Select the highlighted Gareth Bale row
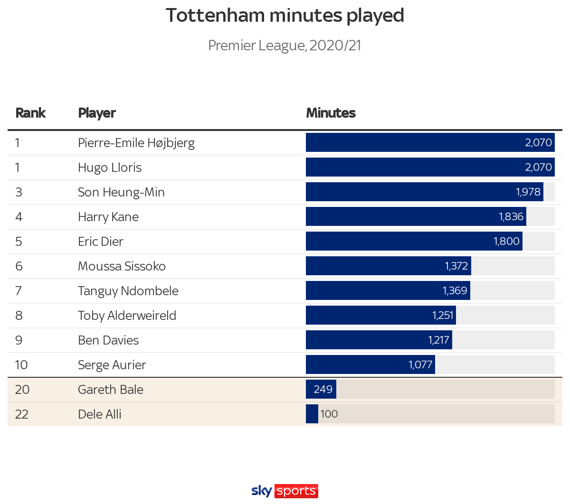This screenshot has width=570, height=504. coord(285,390)
